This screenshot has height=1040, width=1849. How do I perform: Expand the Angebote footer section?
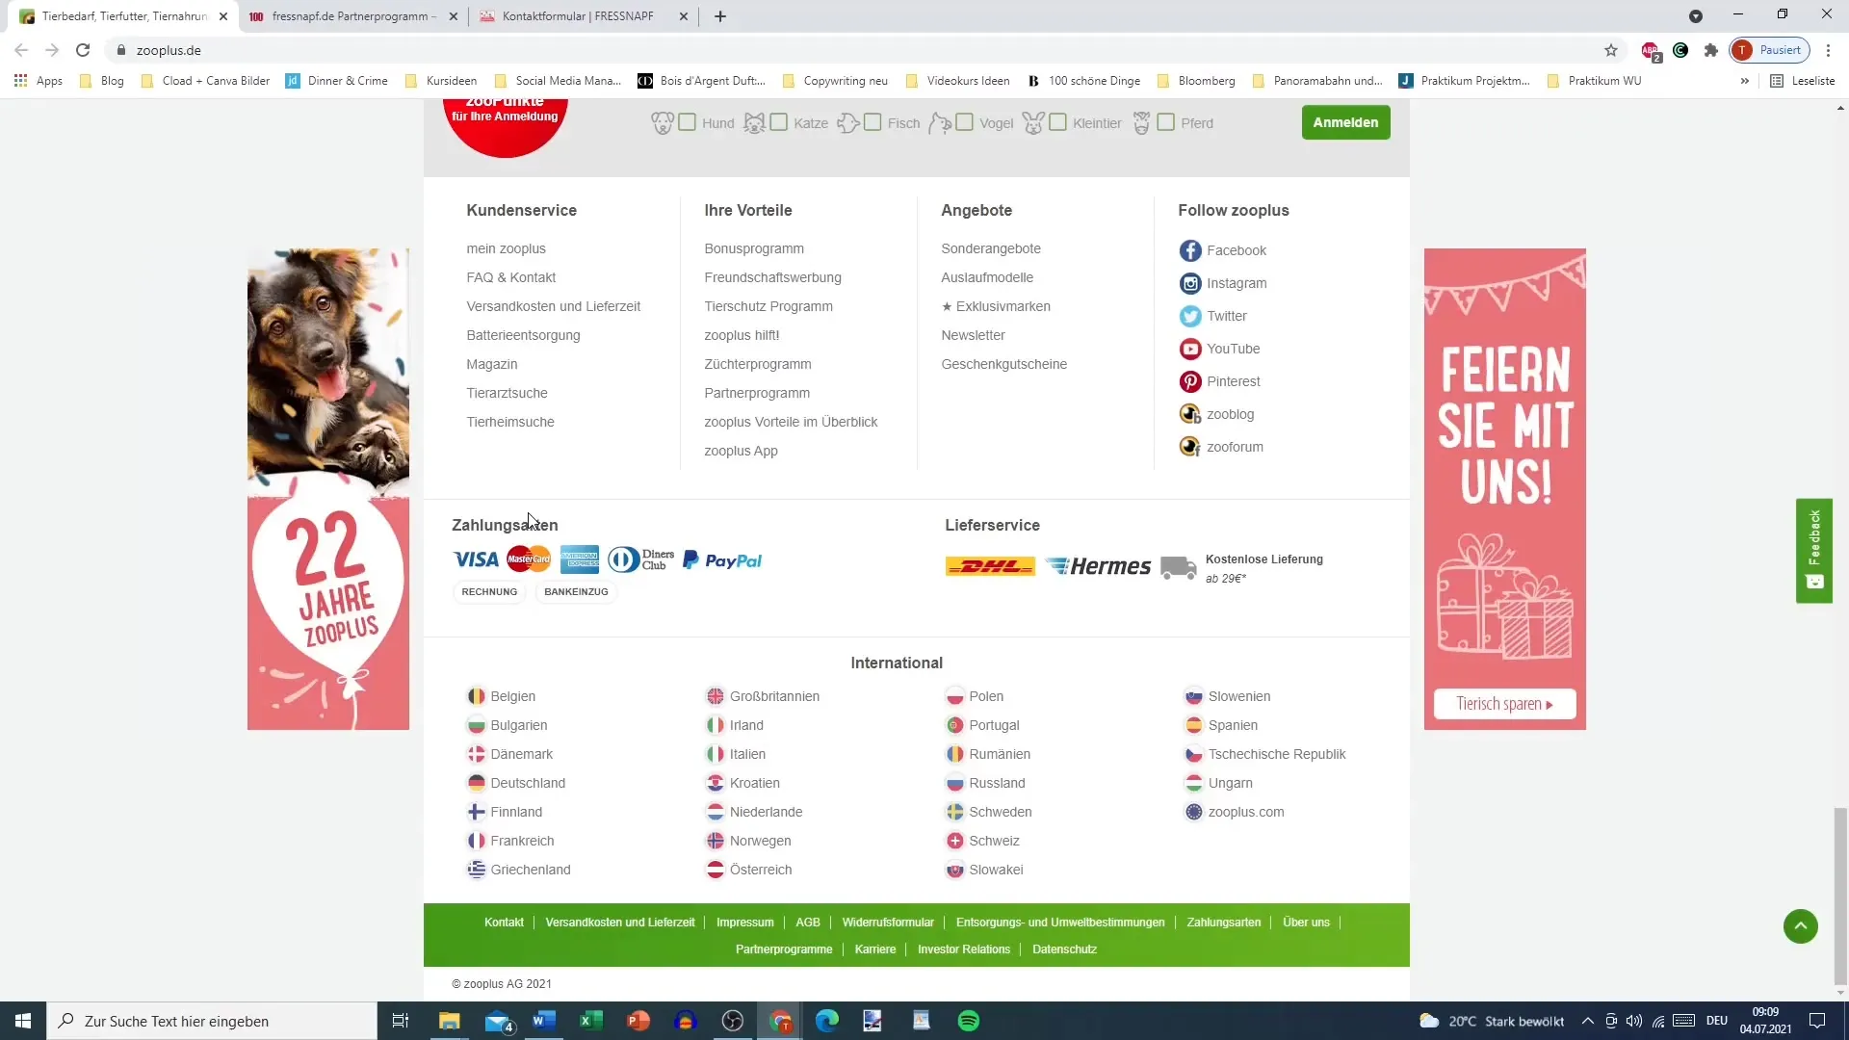[x=976, y=210]
